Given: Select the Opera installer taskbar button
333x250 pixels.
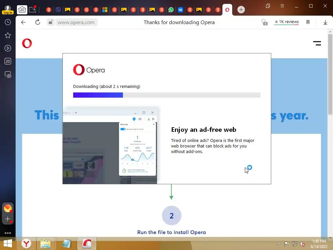Looking at the screenshot, I should 87,243.
